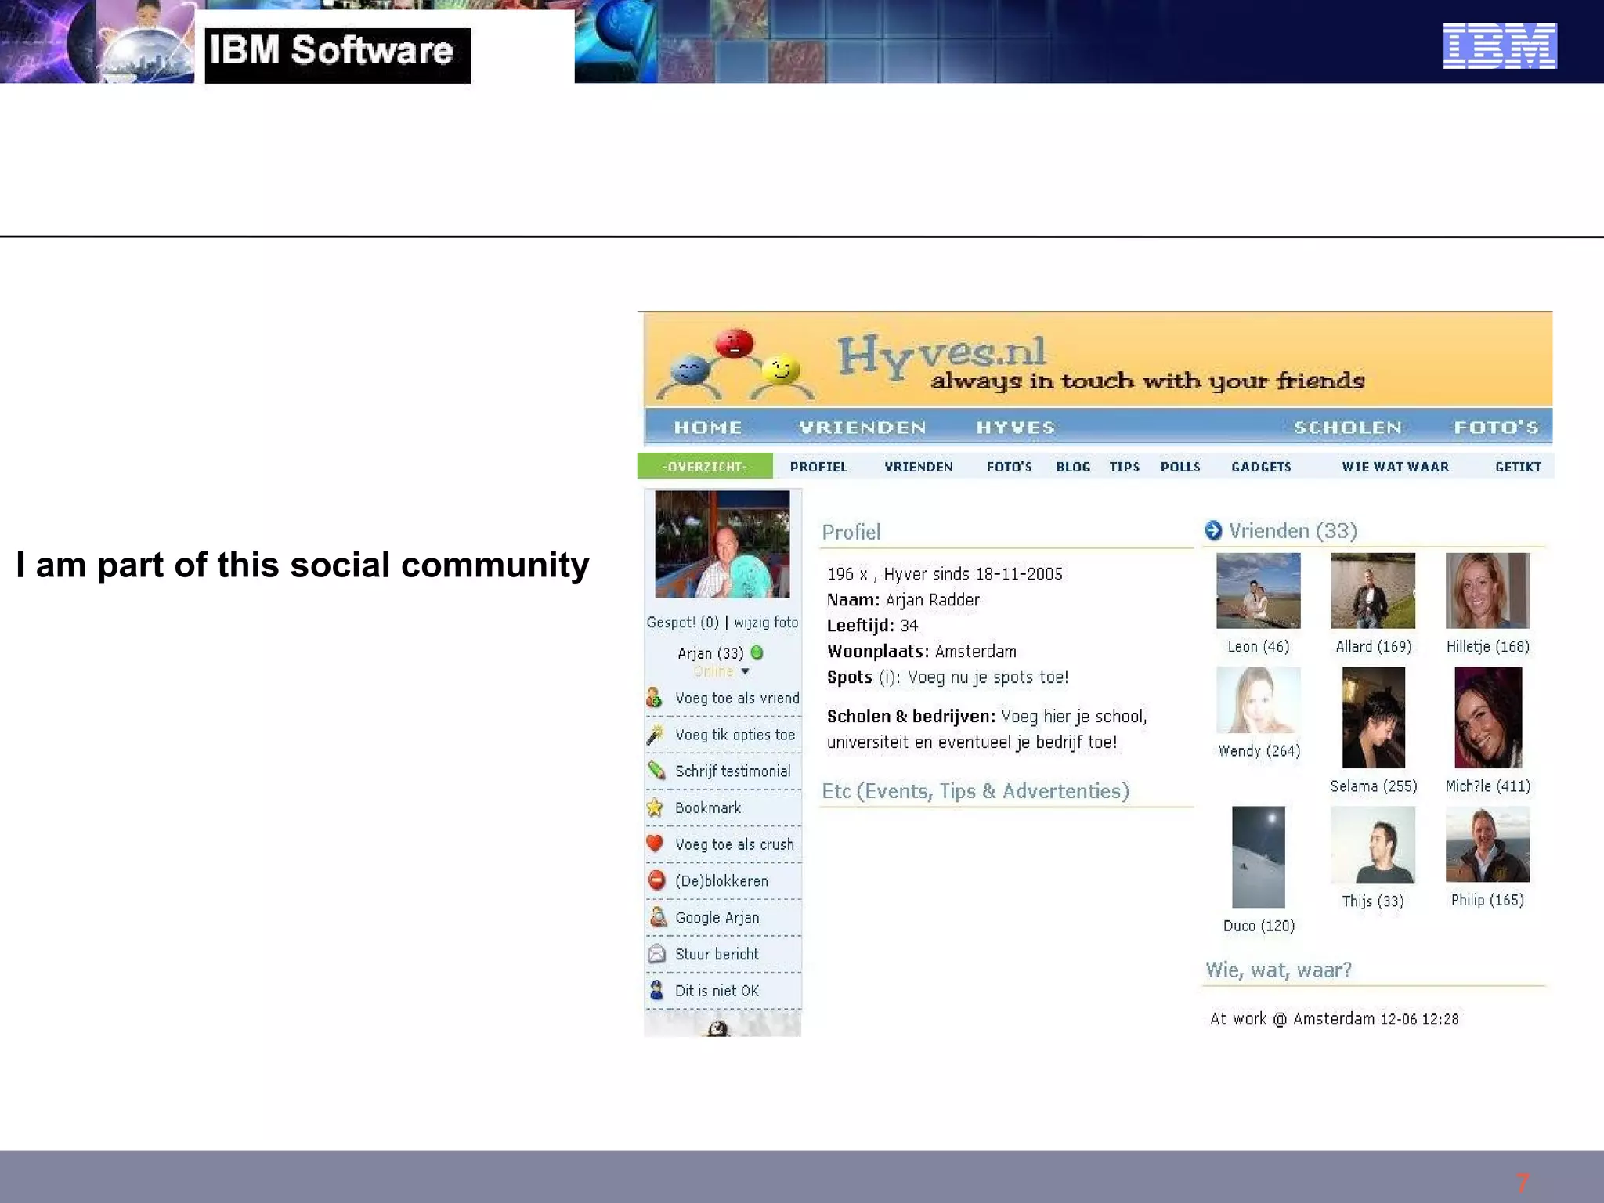1604x1203 pixels.
Task: Click the Naam: Arjan Radder line
Action: coord(903,600)
